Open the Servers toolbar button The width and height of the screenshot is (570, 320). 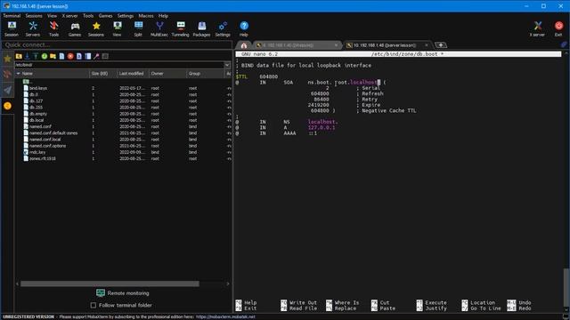pos(33,29)
